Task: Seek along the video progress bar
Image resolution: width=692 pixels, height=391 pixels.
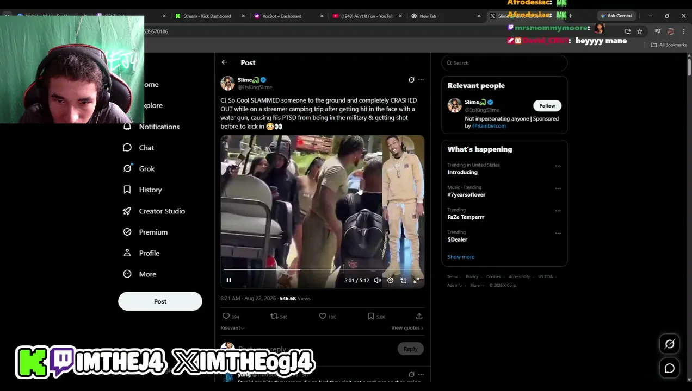Action: [323, 269]
